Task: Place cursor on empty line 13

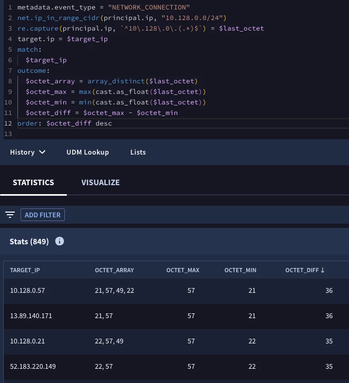Action: pos(183,134)
